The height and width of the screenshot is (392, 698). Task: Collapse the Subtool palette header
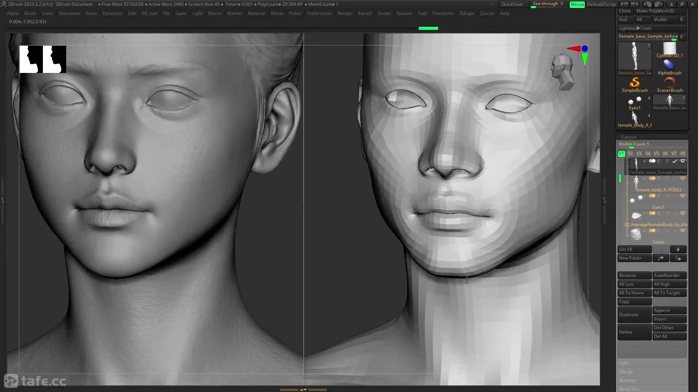pos(628,137)
